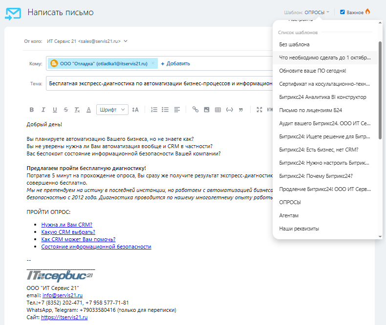
Task: Select the ОПРОСЫ template in list
Action: click(325, 202)
